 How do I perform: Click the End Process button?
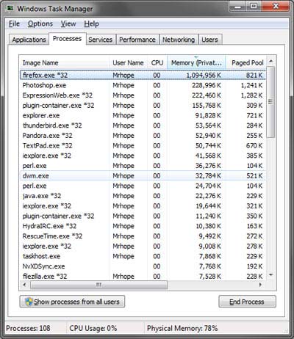247,302
